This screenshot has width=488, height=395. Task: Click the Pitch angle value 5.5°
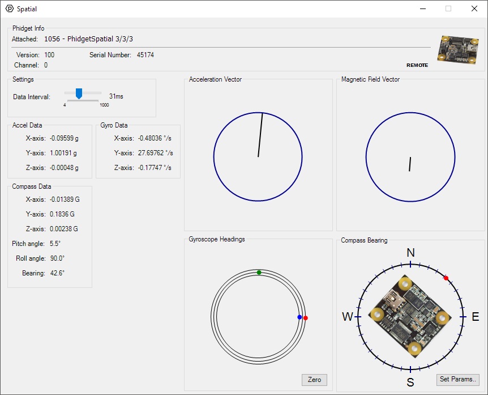click(55, 244)
